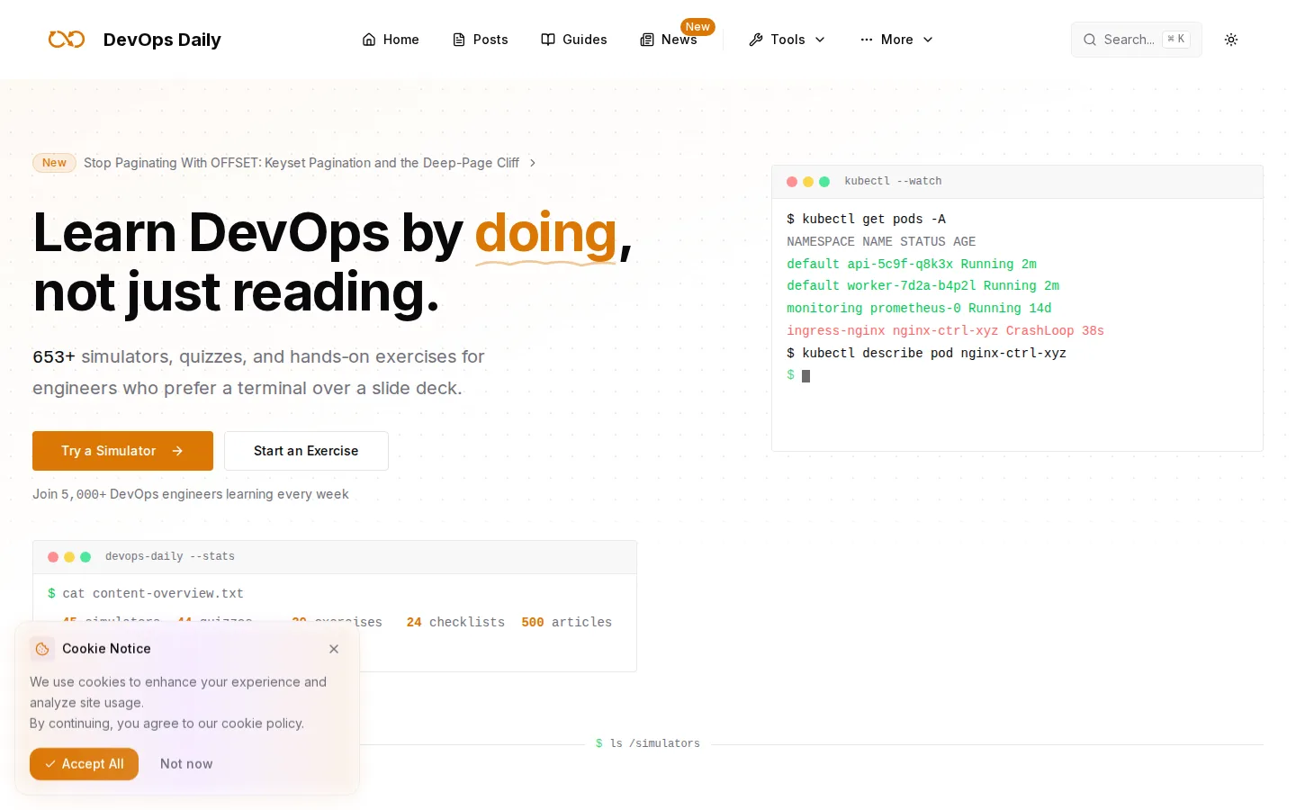Viewport: 1296px width, 810px height.
Task: Open the Search box in the header
Action: pyautogui.click(x=1136, y=40)
